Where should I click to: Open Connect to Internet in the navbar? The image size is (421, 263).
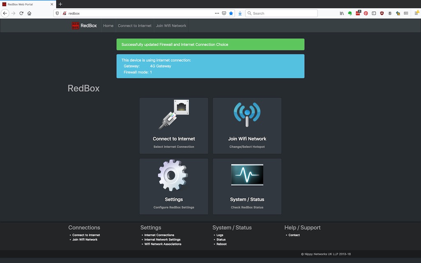tap(134, 26)
